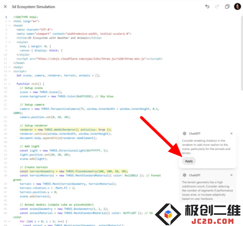Click the 'Consider enabling shadows' suggestion text
This screenshot has height=226, width=243.
206,147
